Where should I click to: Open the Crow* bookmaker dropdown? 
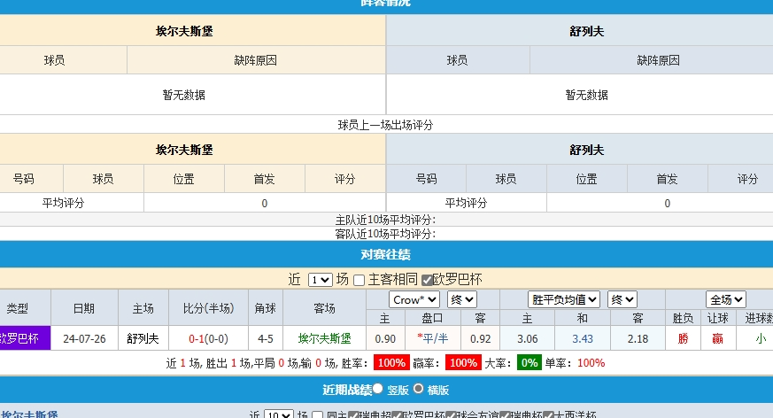coord(414,299)
